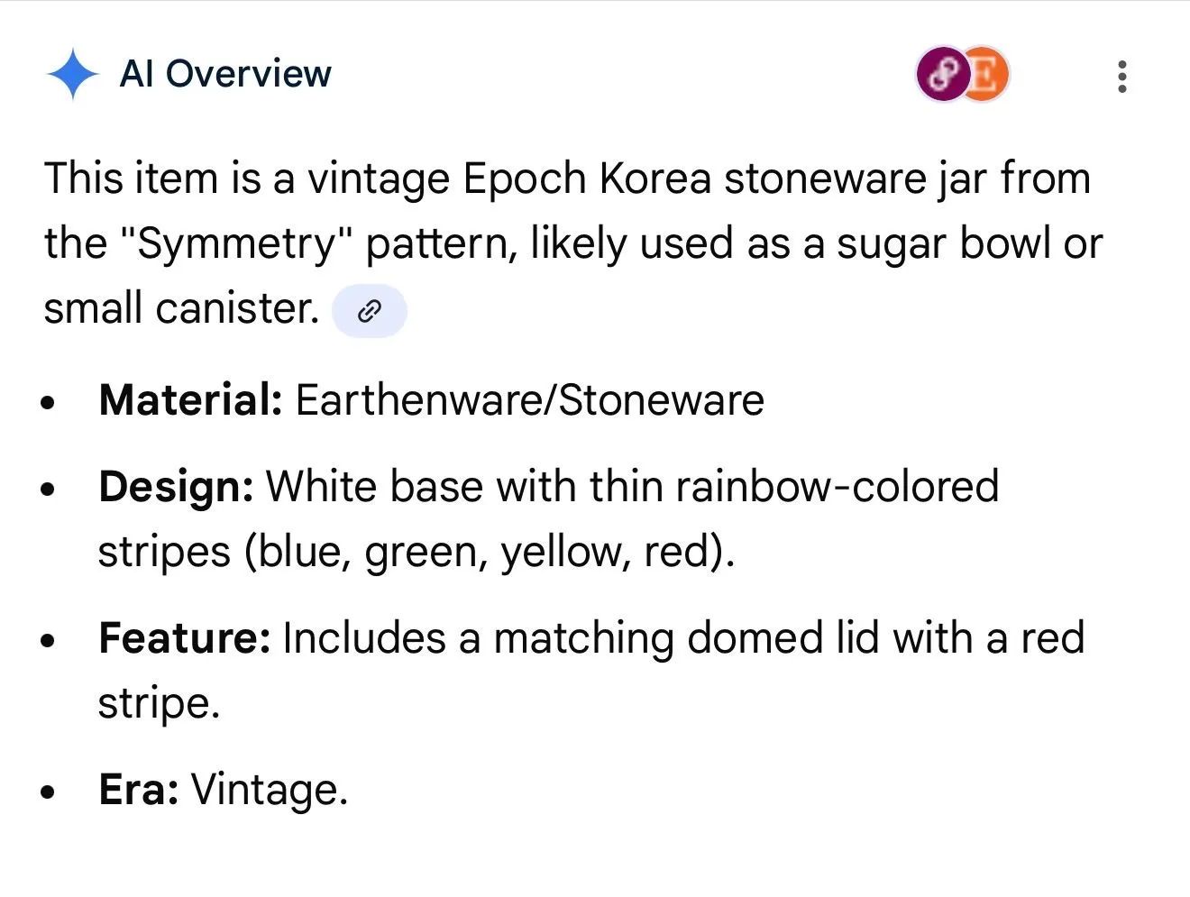Open the purple link source icon
1190x897 pixels.
tap(942, 74)
